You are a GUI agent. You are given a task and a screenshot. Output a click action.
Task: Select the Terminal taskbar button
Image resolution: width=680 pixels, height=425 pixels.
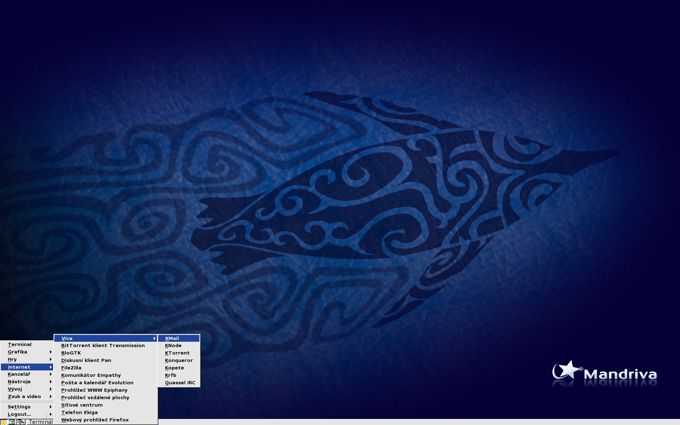[40, 422]
